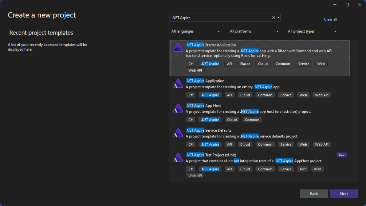Click the Test tag on Test Project
The height and width of the screenshot is (206, 366).
point(303,169)
